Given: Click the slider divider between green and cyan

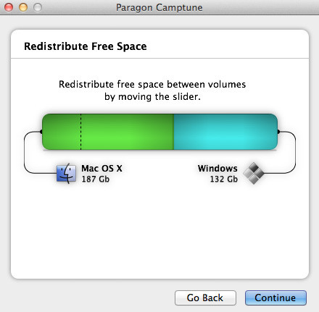Looking at the screenshot, I should coord(174,132).
